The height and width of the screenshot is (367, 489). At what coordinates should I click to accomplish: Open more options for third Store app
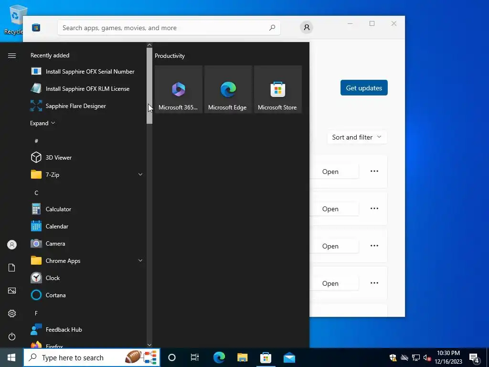tap(374, 246)
